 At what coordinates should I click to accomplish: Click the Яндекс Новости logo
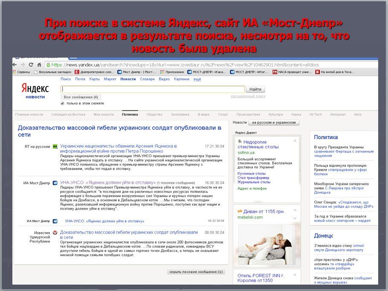[x=35, y=91]
